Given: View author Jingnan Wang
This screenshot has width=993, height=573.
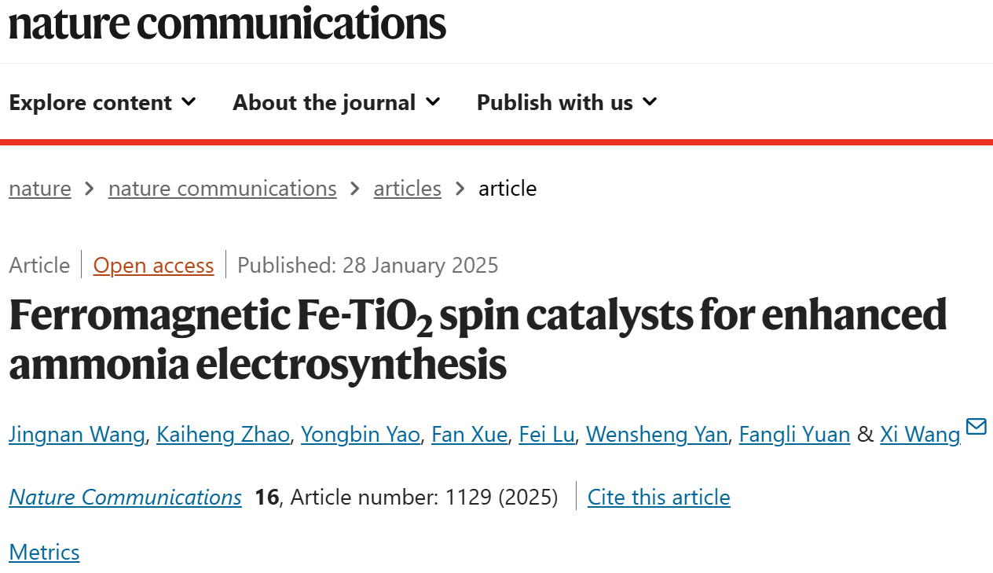Looking at the screenshot, I should click(x=77, y=434).
